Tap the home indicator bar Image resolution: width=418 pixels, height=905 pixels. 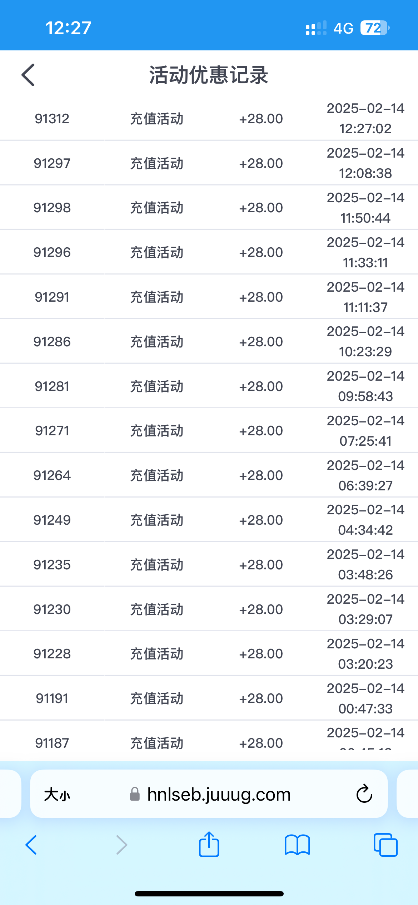(x=209, y=894)
